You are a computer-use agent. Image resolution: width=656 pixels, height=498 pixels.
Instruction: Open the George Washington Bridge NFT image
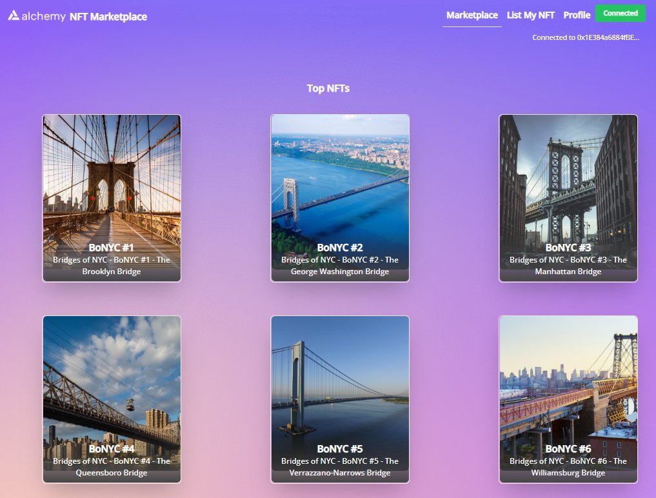click(x=340, y=174)
